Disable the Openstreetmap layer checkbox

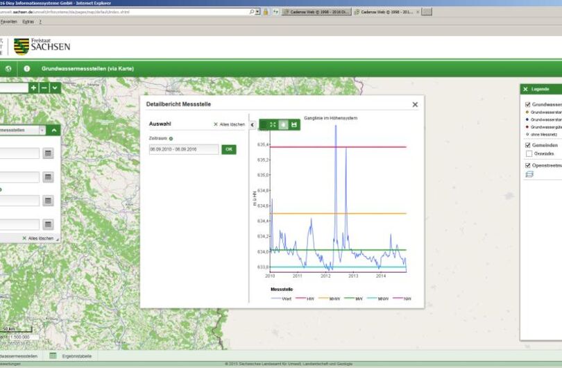coord(528,165)
